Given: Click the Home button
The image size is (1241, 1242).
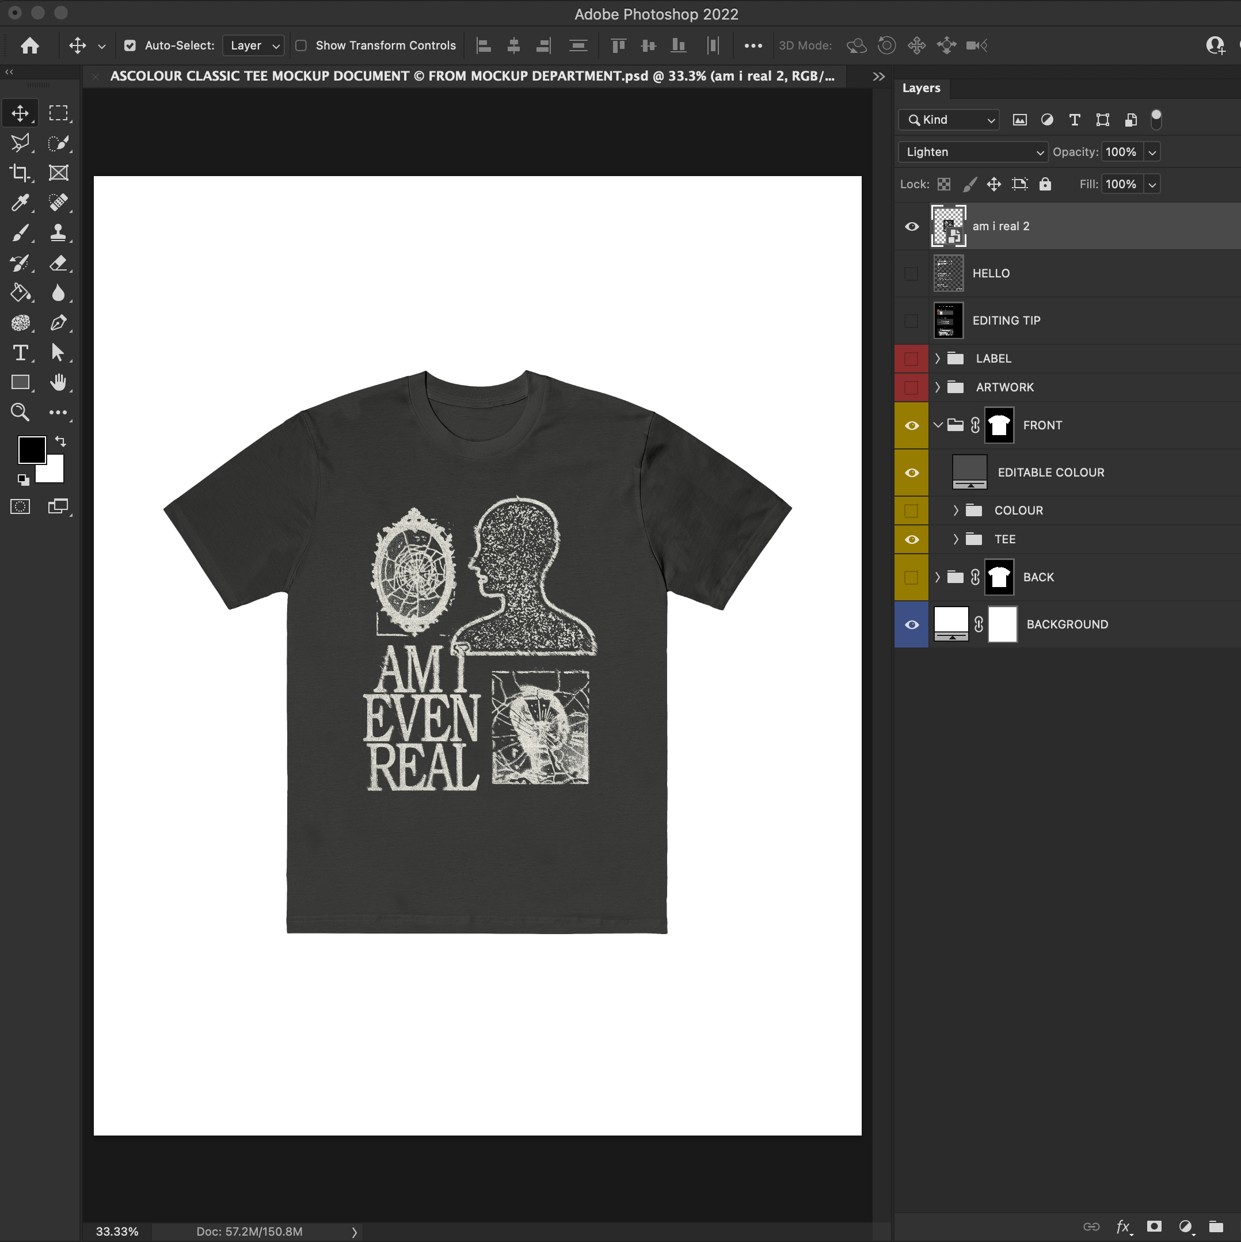Looking at the screenshot, I should coord(29,45).
